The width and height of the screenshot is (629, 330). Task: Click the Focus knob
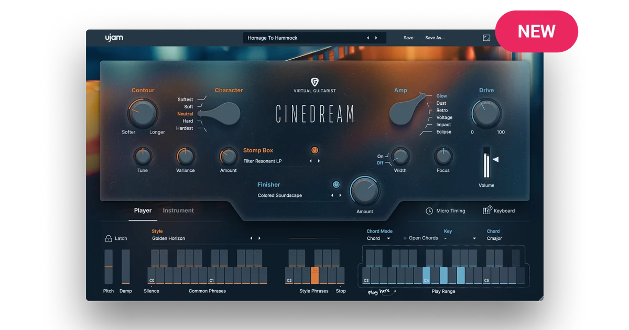[443, 156]
